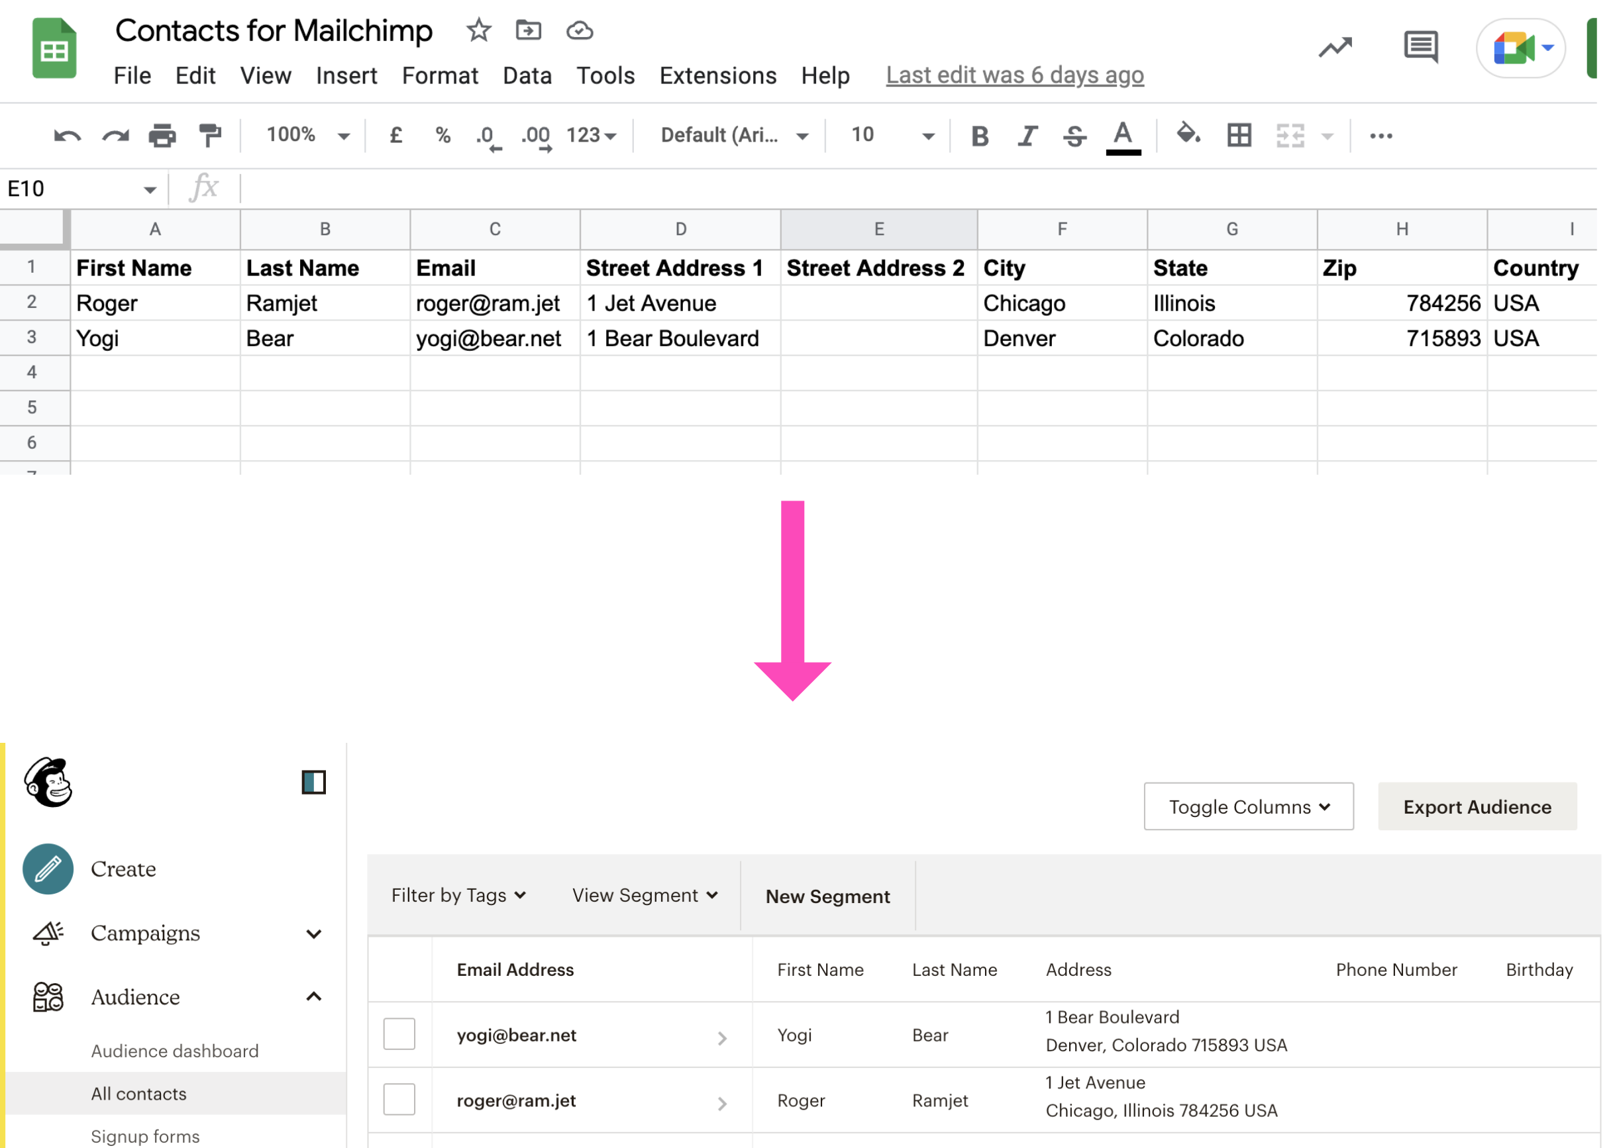1615x1148 pixels.
Task: Apply strikethrough formatting
Action: [1074, 135]
